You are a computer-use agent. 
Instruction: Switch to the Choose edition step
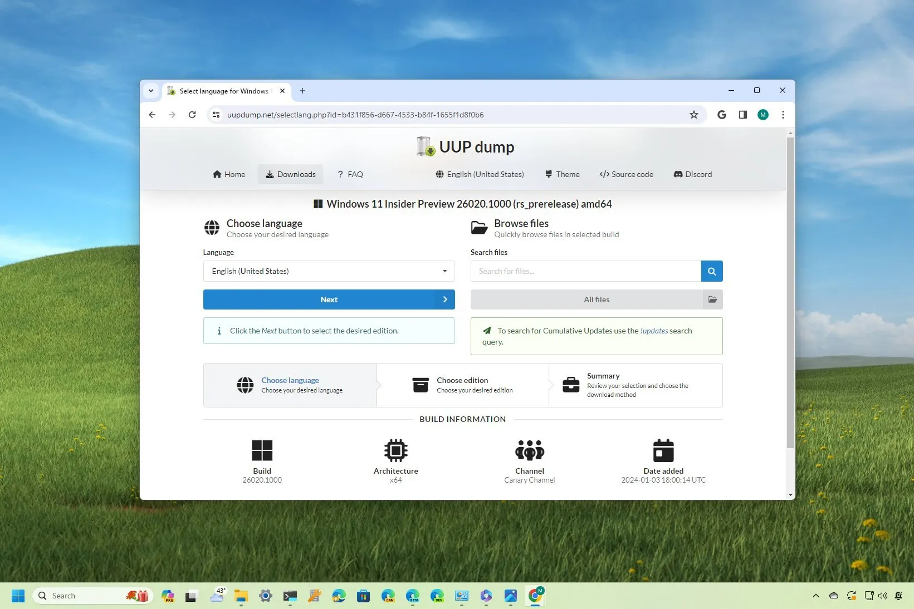tap(462, 385)
